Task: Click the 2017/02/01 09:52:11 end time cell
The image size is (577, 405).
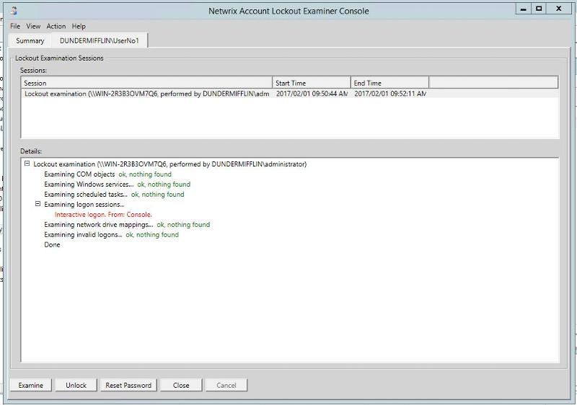Action: tap(390, 94)
